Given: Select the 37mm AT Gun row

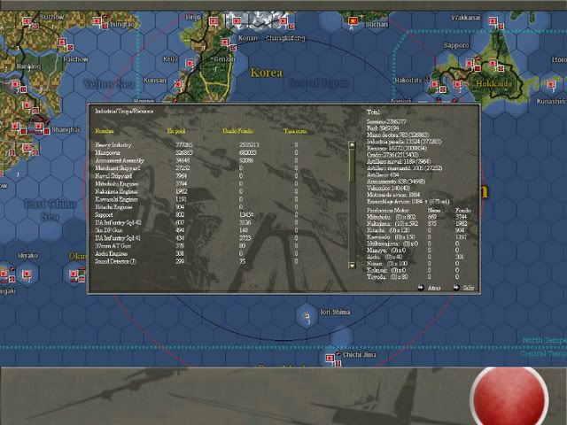Looking at the screenshot, I should [x=197, y=246].
